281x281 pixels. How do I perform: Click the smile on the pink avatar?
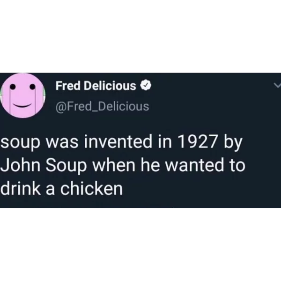pyautogui.click(x=22, y=105)
